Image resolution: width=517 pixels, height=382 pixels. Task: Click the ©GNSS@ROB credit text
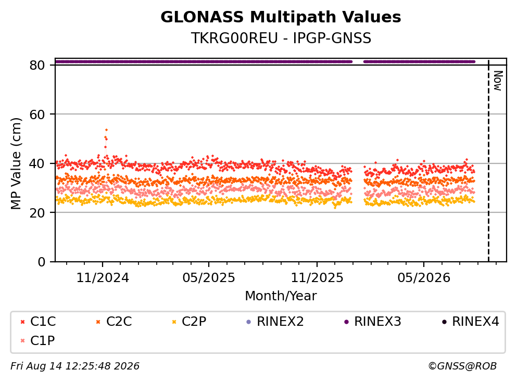click(462, 366)
